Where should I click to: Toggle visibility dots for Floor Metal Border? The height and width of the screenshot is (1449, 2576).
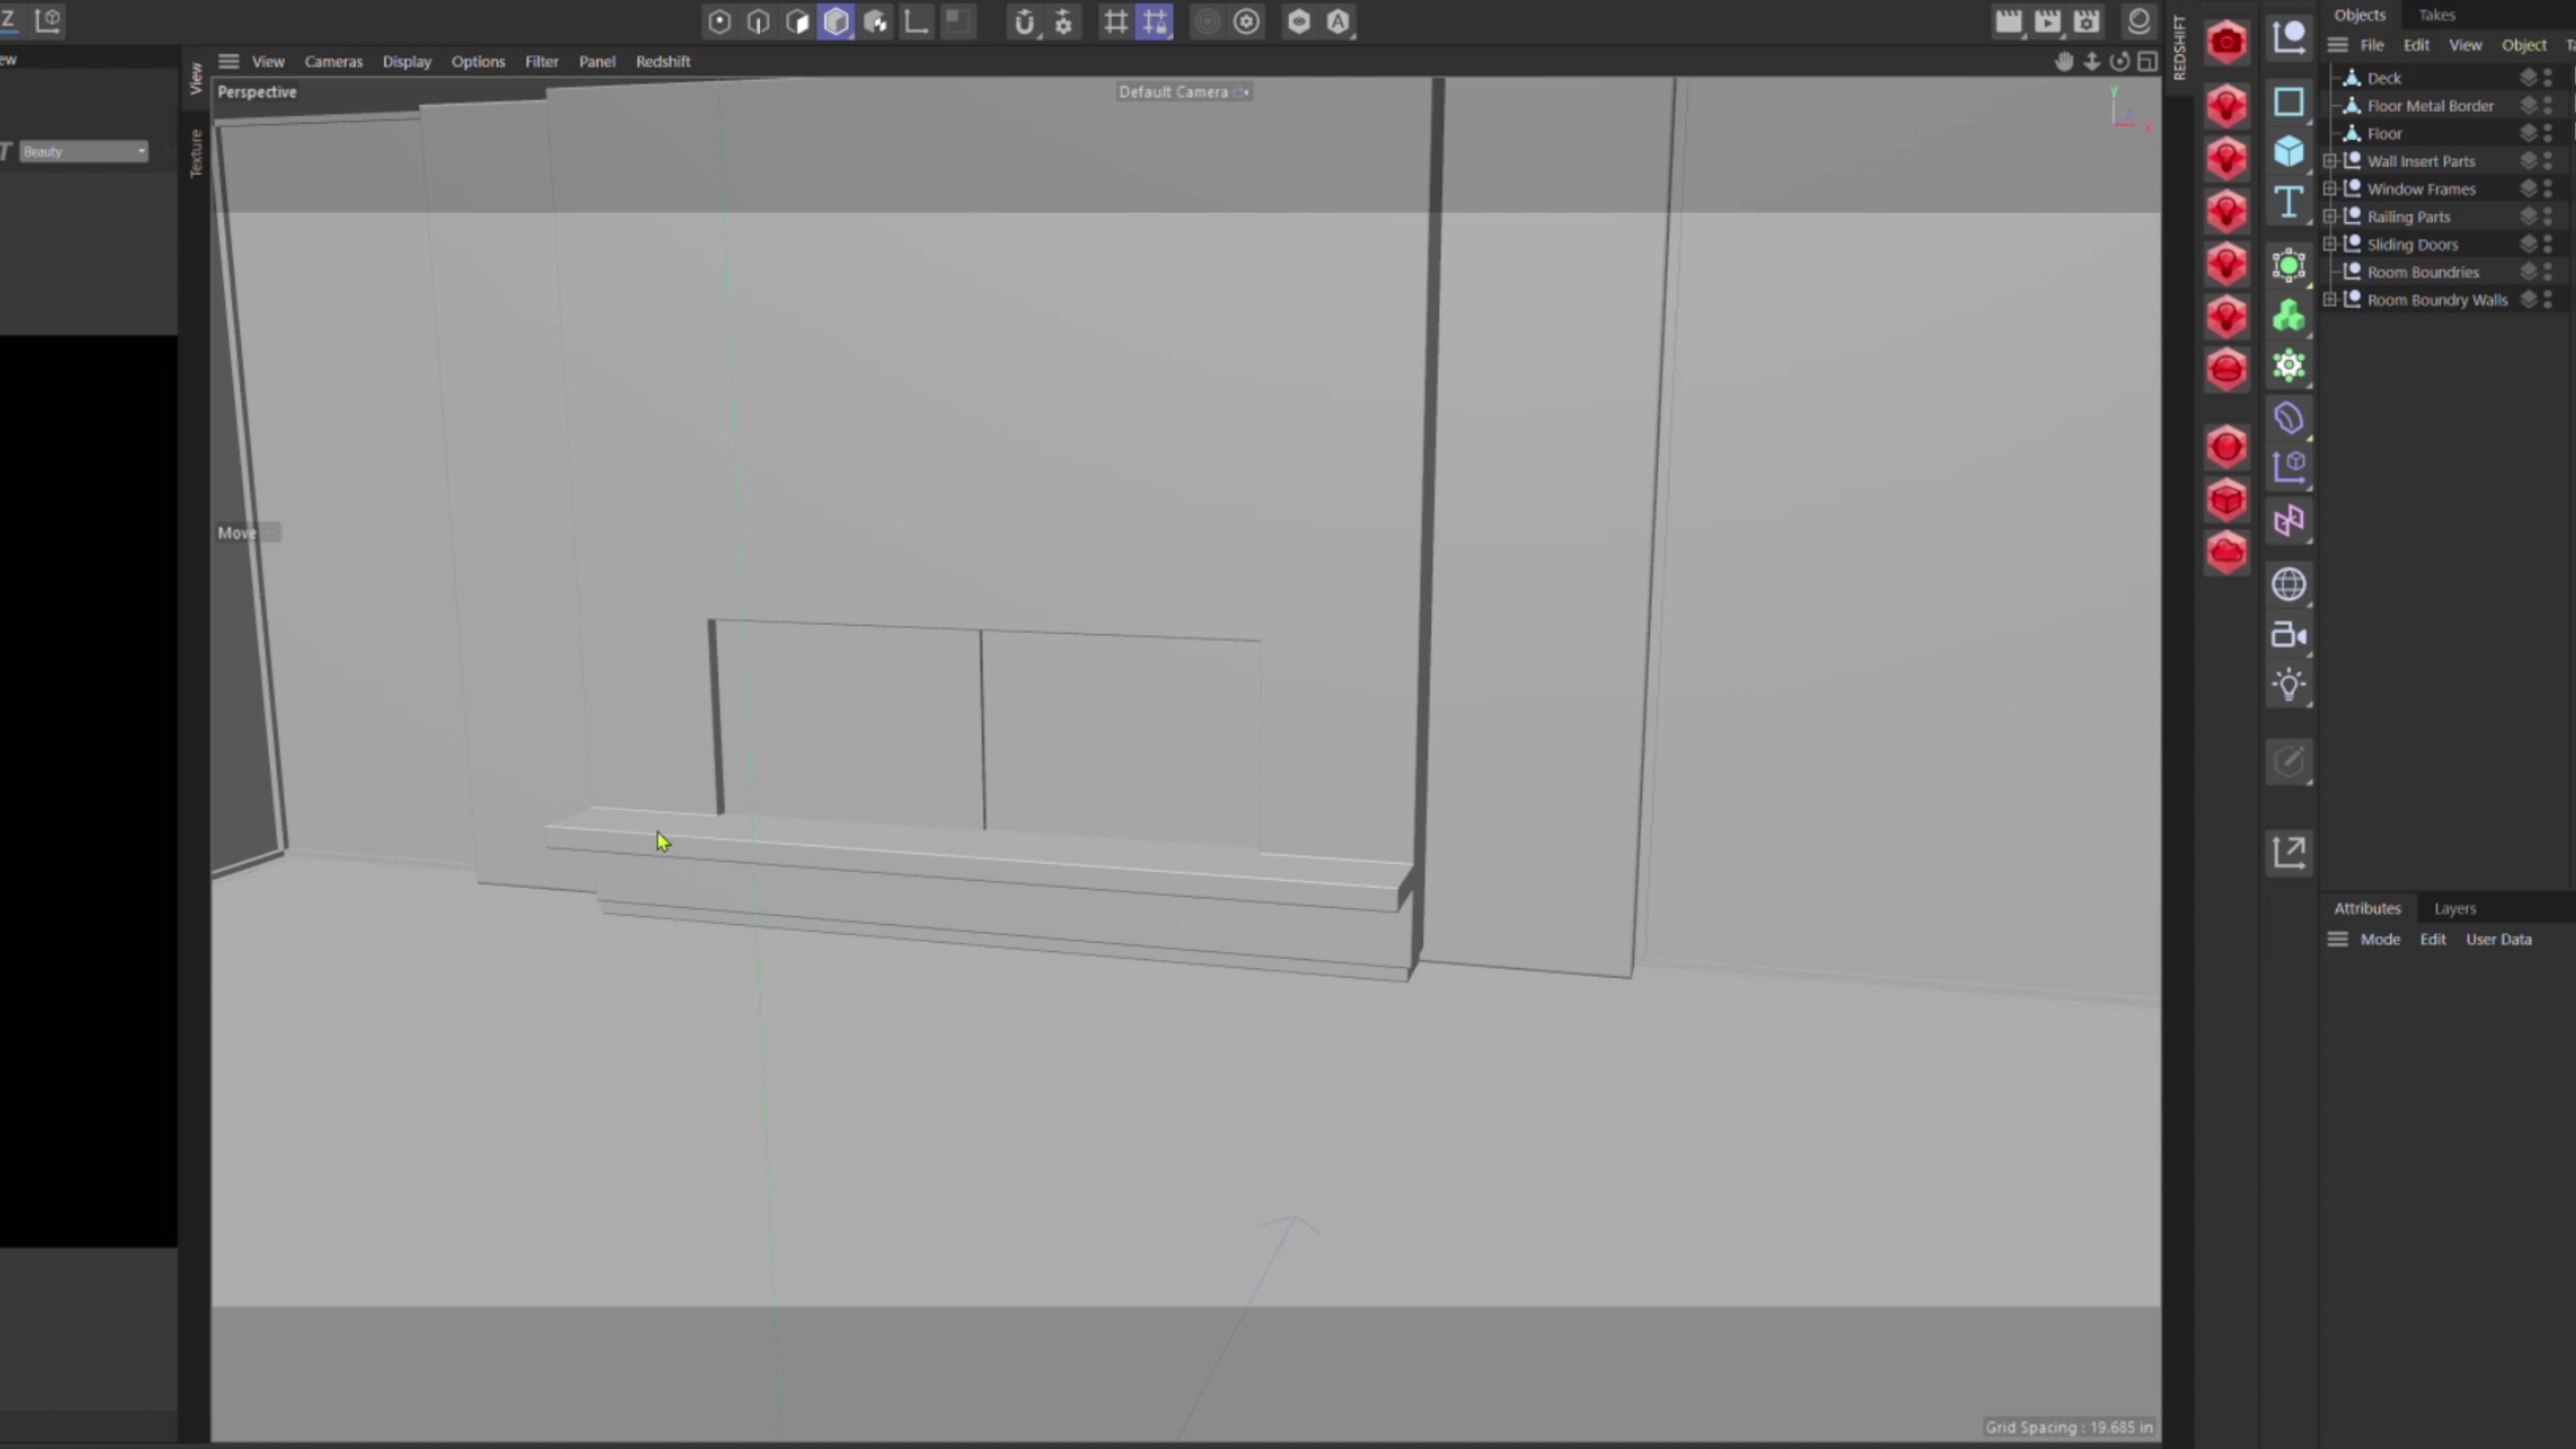(x=2548, y=106)
